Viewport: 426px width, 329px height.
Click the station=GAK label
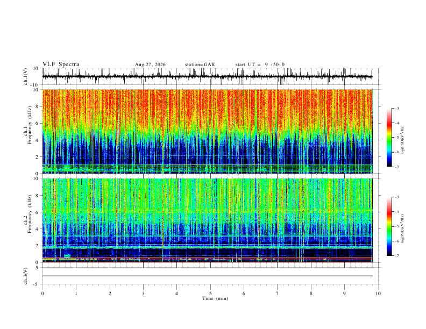coord(200,65)
